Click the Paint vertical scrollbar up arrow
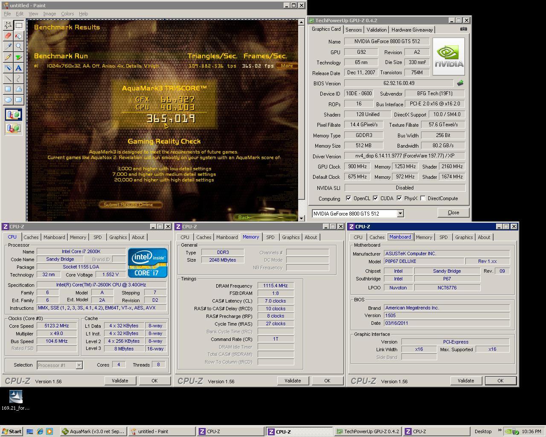Viewport: 546px width, 437px height. pyautogui.click(x=302, y=23)
